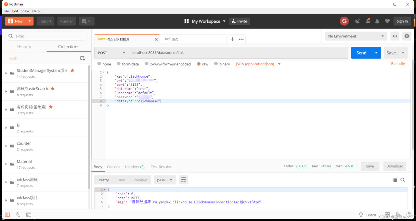Switch to the History tab
Viewport: 416px width, 221px height.
(x=24, y=46)
